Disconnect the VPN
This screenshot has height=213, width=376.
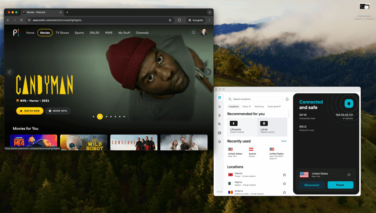pos(312,185)
